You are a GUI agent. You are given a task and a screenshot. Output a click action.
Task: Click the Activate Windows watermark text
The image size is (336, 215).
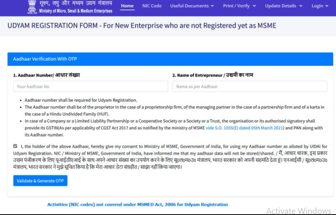(298, 210)
